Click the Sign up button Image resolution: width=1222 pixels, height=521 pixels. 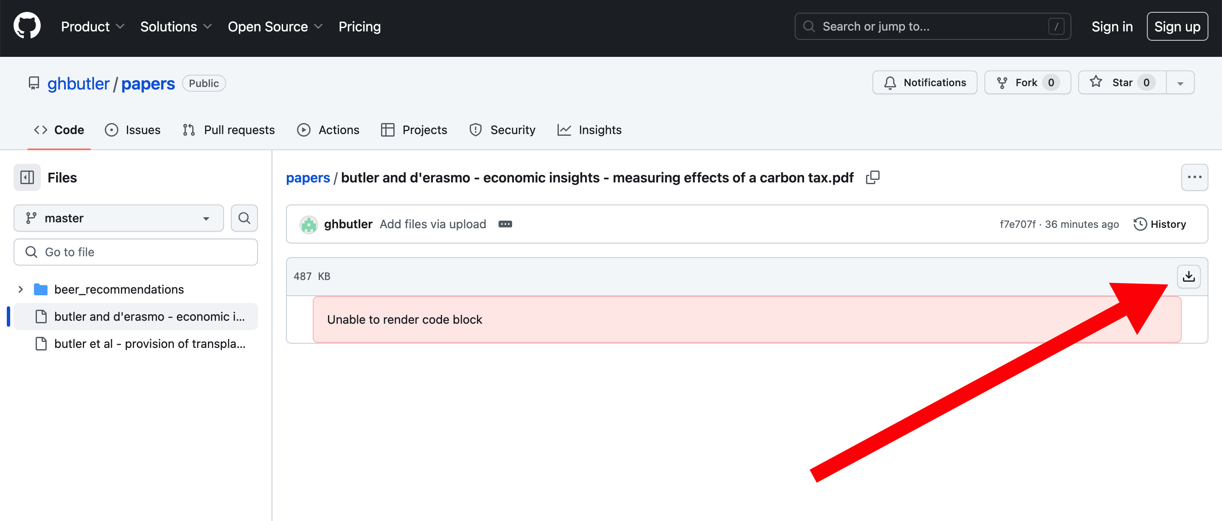coord(1177,27)
